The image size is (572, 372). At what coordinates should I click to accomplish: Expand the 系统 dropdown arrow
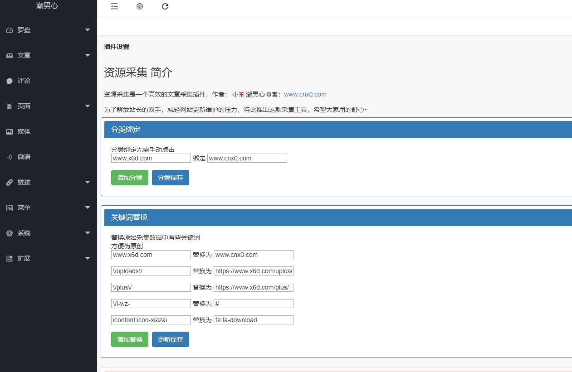[87, 233]
